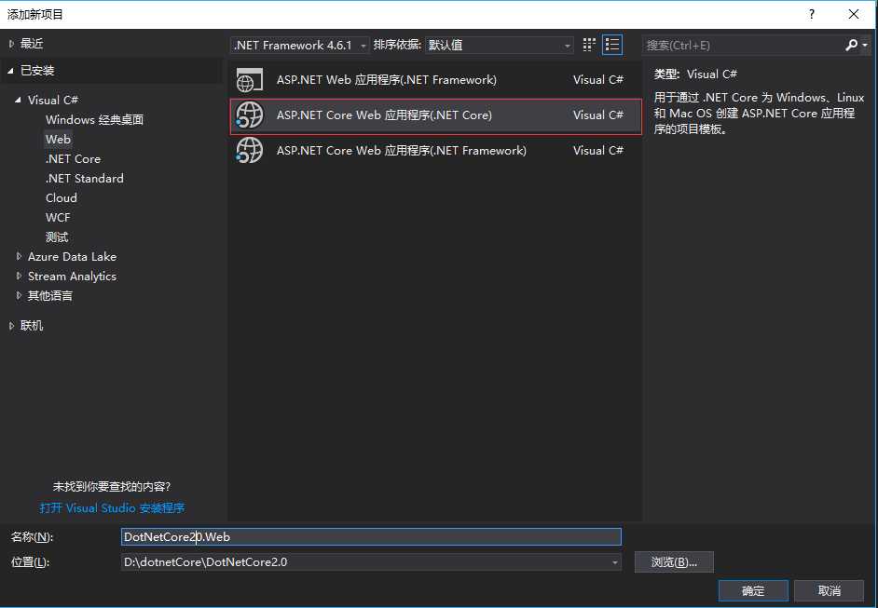Click the 已安装 header label

click(37, 71)
